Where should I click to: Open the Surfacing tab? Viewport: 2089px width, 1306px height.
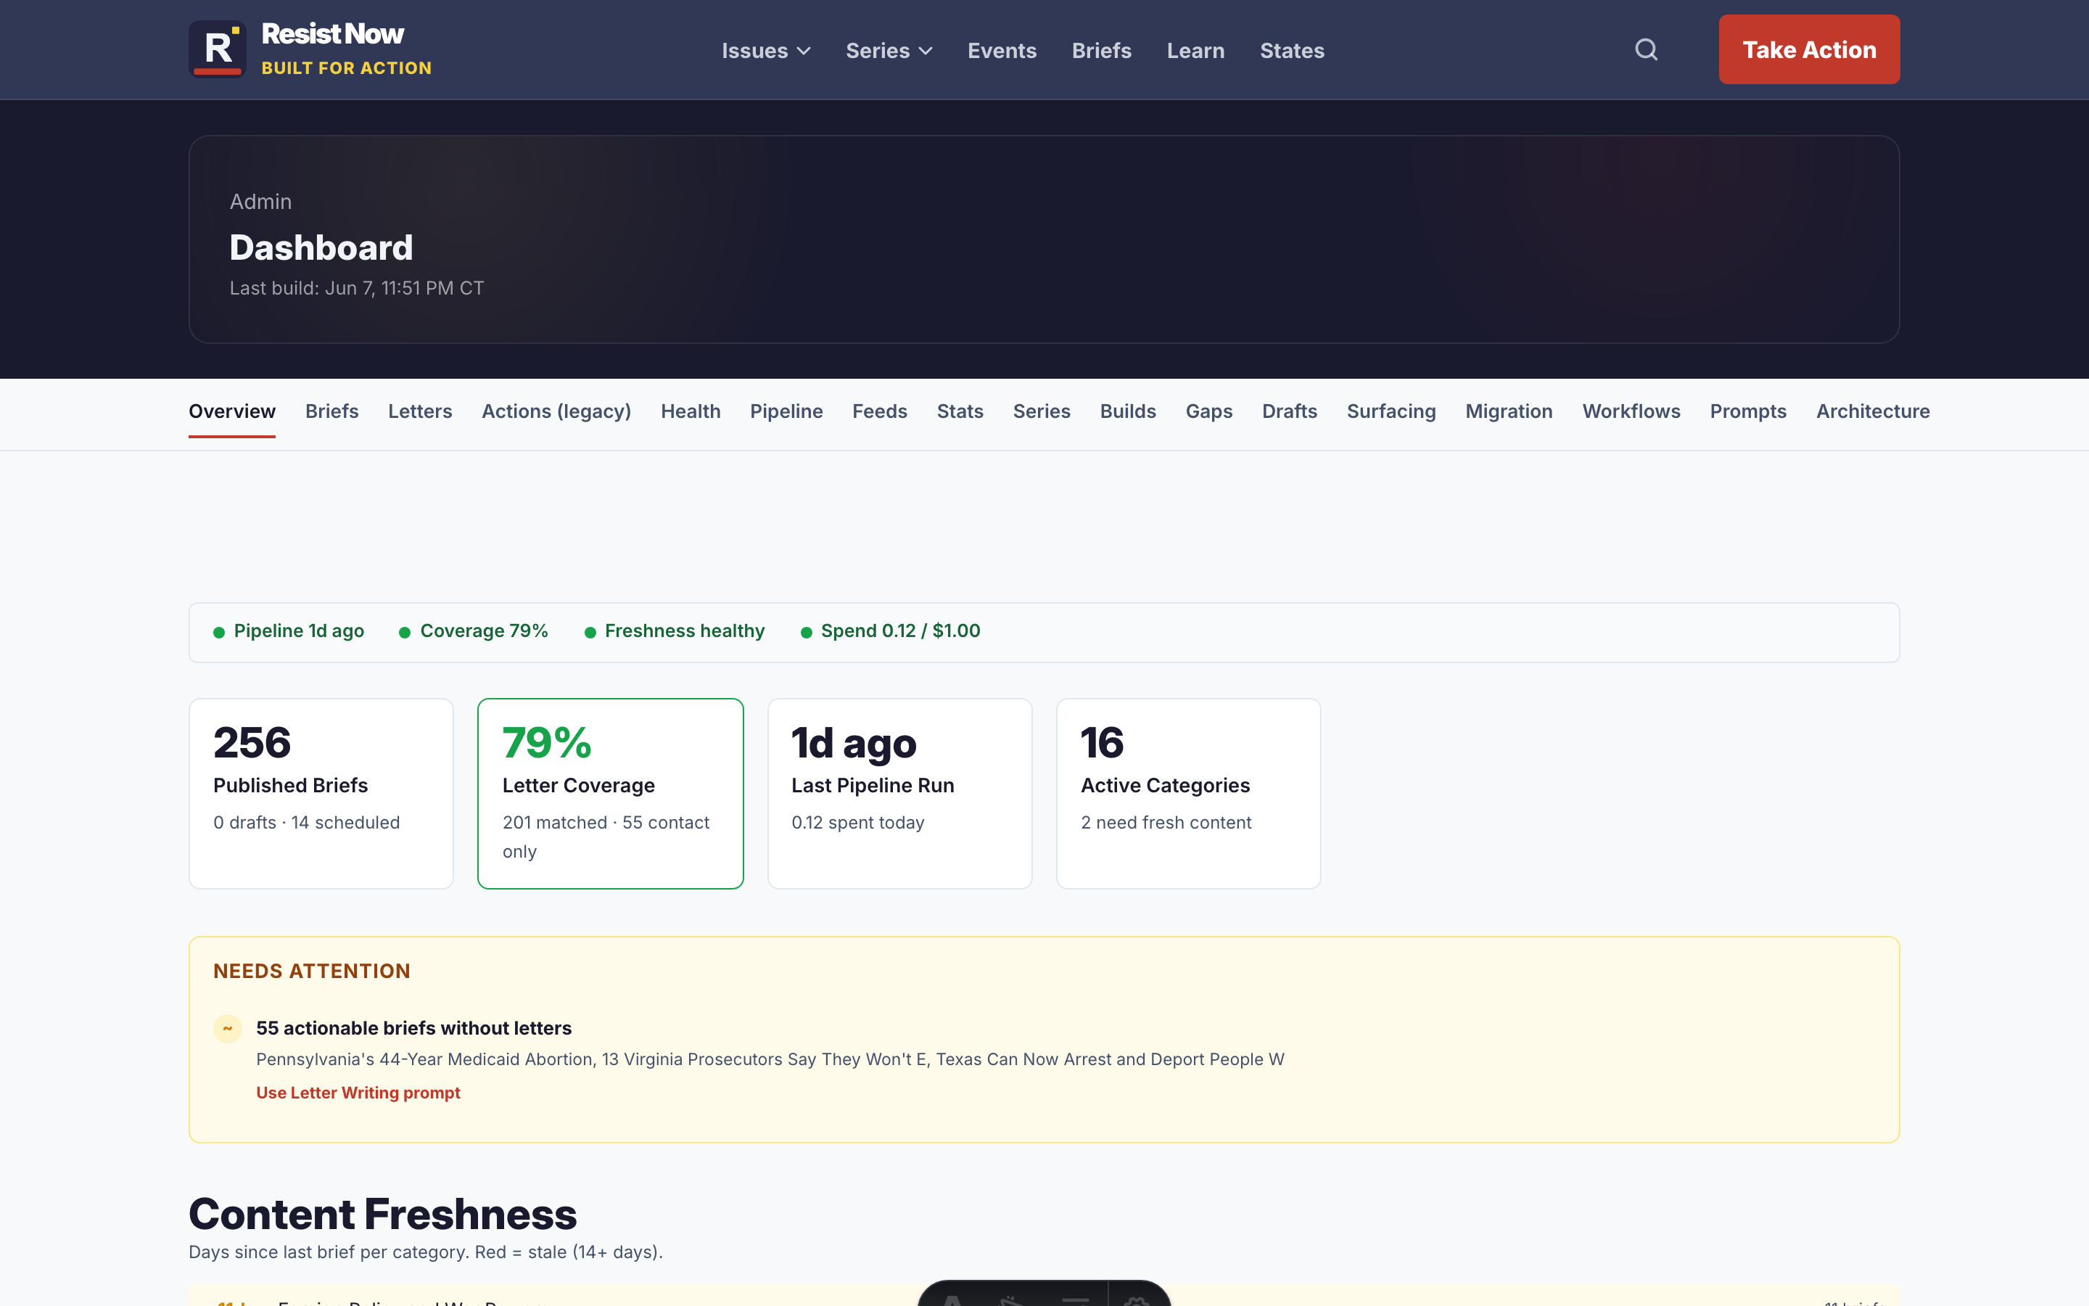pos(1390,411)
